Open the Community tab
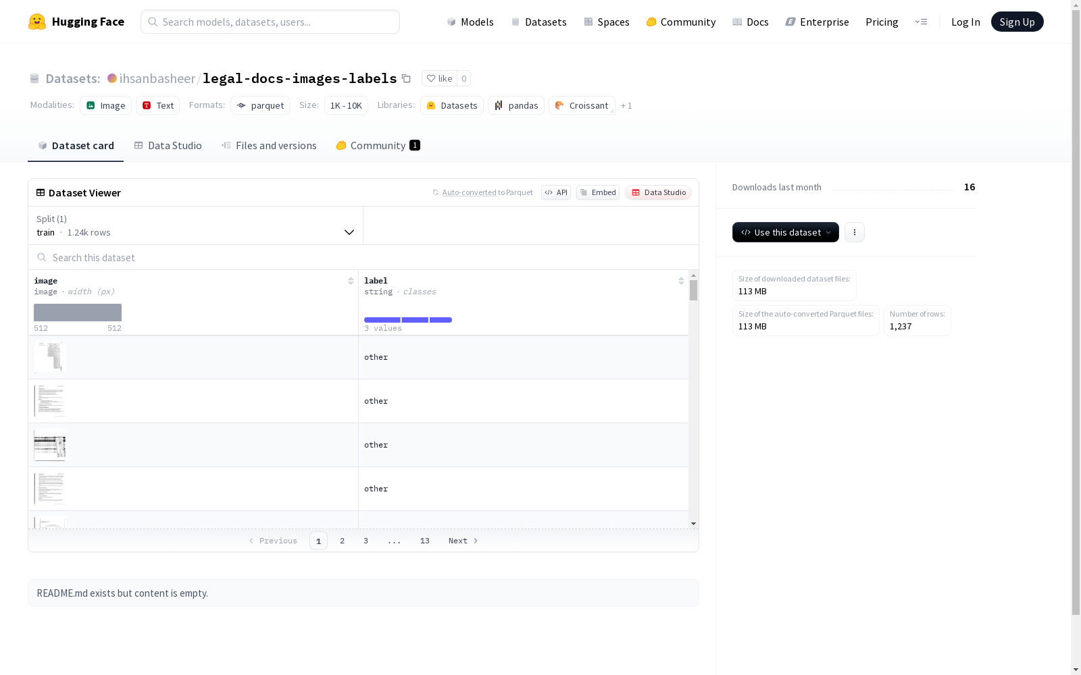Viewport: 1081px width, 675px height. click(x=378, y=145)
